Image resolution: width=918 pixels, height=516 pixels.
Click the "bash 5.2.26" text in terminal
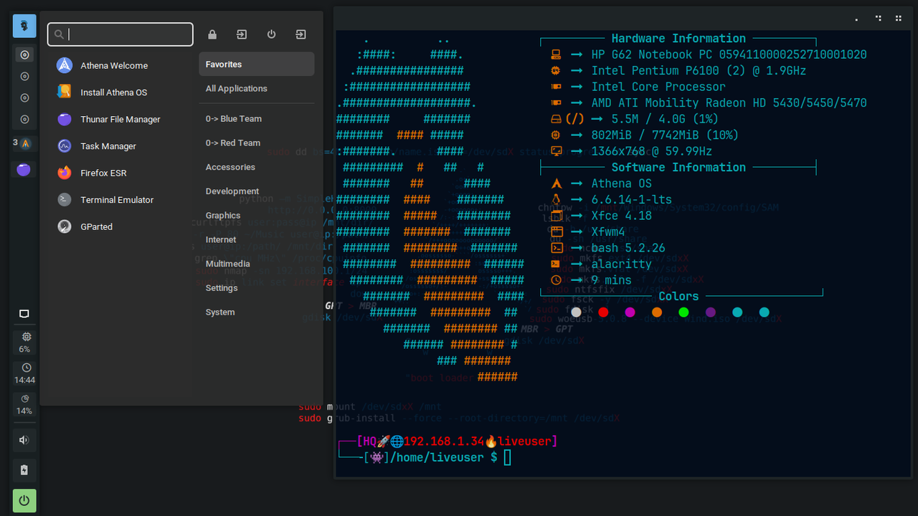click(628, 248)
